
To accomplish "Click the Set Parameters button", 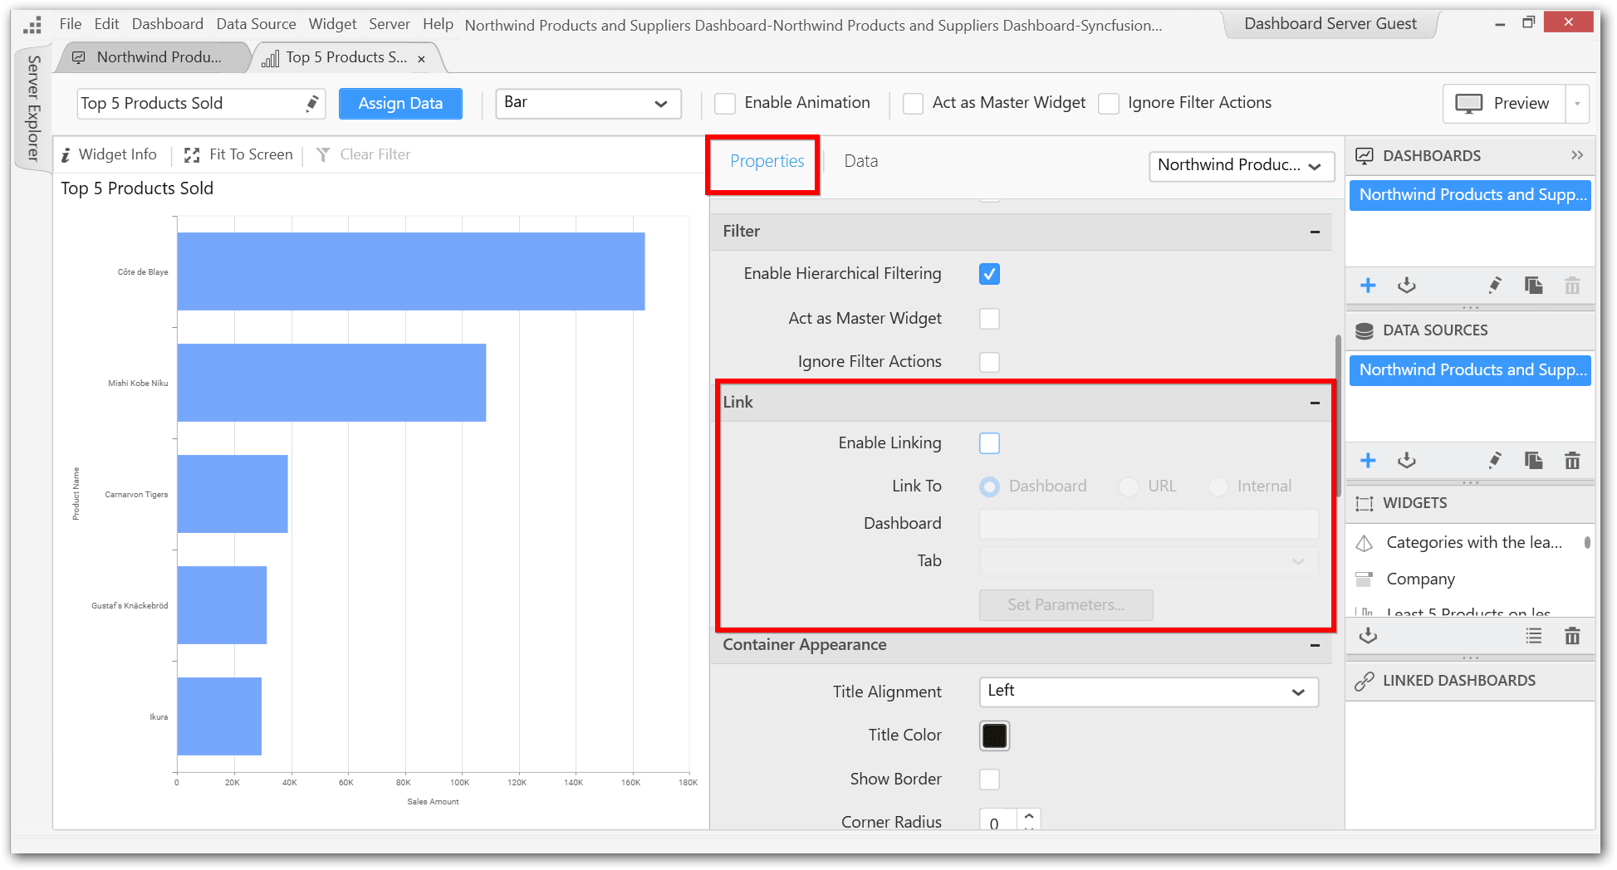I will (x=1066, y=605).
